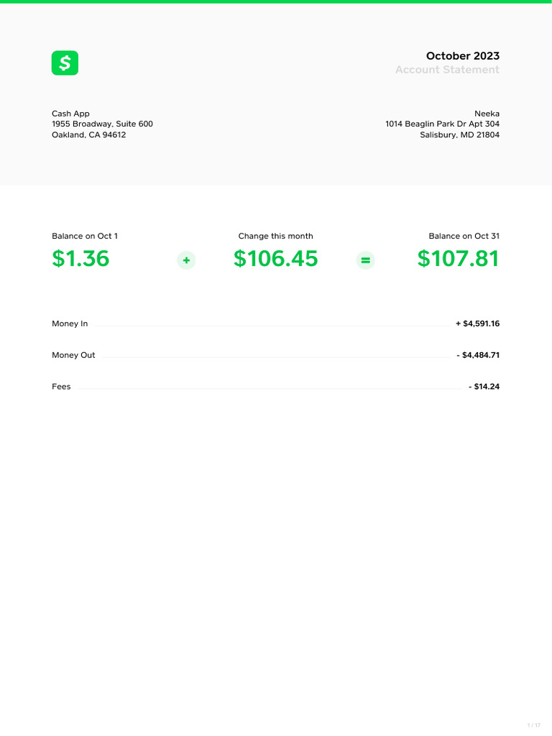
Task: Click the green plus sign circle
Action: pyautogui.click(x=186, y=260)
